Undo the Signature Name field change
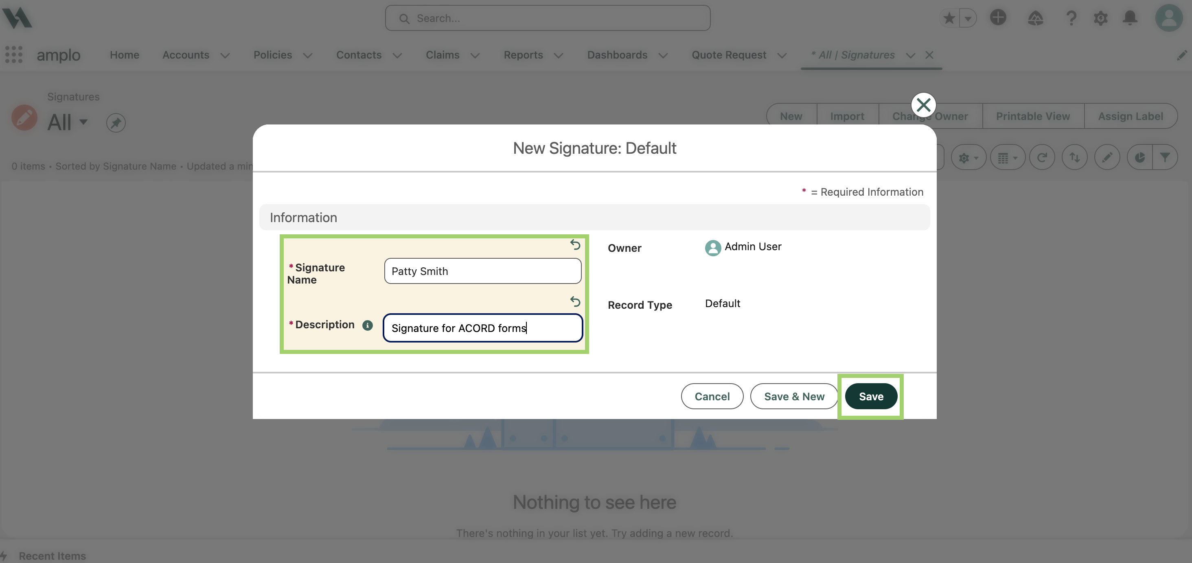This screenshot has height=563, width=1192. [x=575, y=244]
